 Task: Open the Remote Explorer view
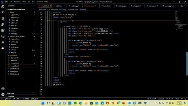click(3, 36)
